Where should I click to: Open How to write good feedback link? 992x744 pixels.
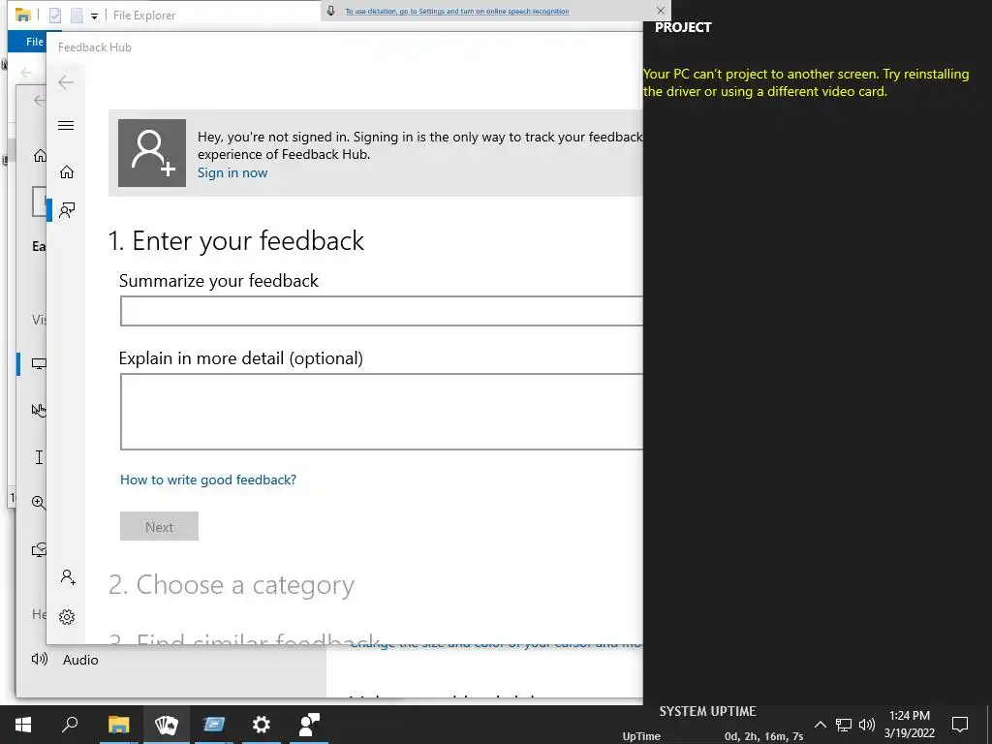click(208, 480)
